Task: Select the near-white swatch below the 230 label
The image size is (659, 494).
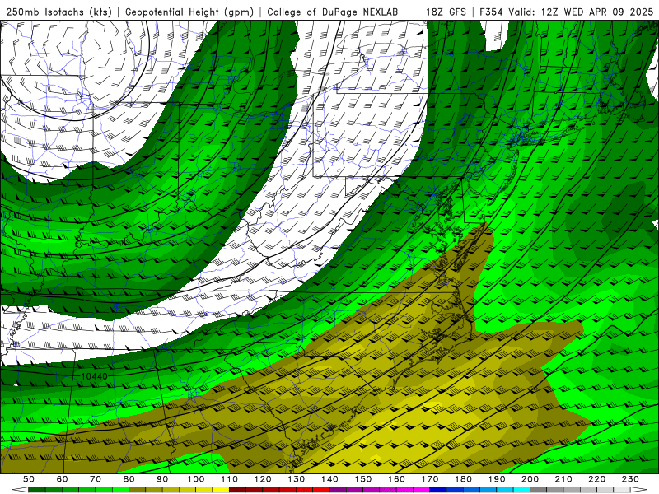Action: coord(622,490)
